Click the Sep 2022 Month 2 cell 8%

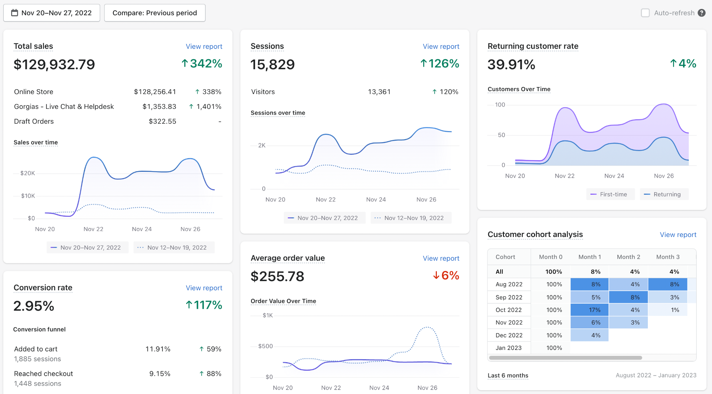point(629,297)
